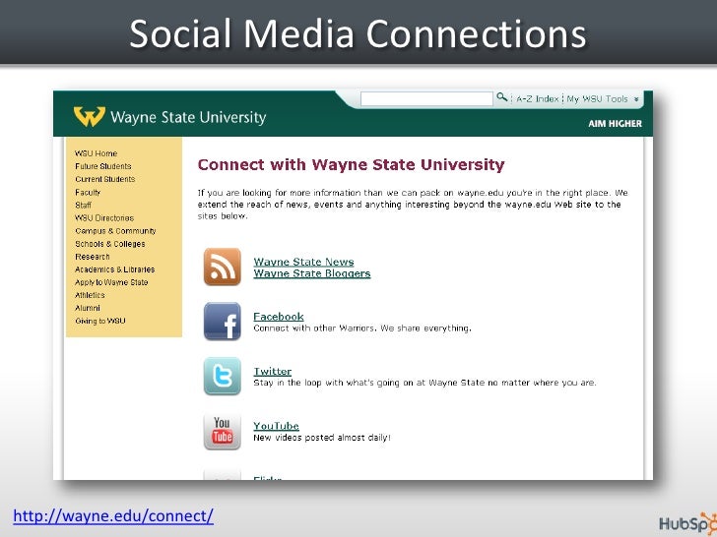Click text 'New videos posted almost daily!'
The height and width of the screenshot is (537, 717).
(x=322, y=438)
